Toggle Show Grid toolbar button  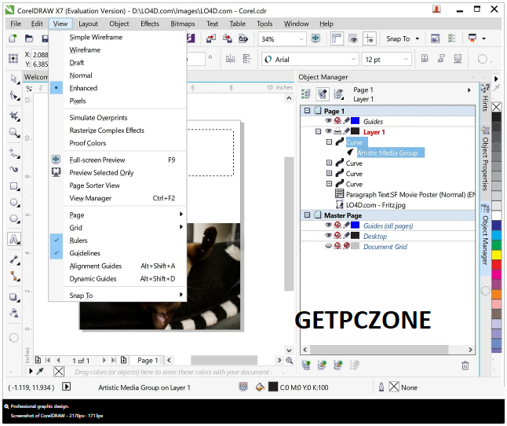click(353, 39)
